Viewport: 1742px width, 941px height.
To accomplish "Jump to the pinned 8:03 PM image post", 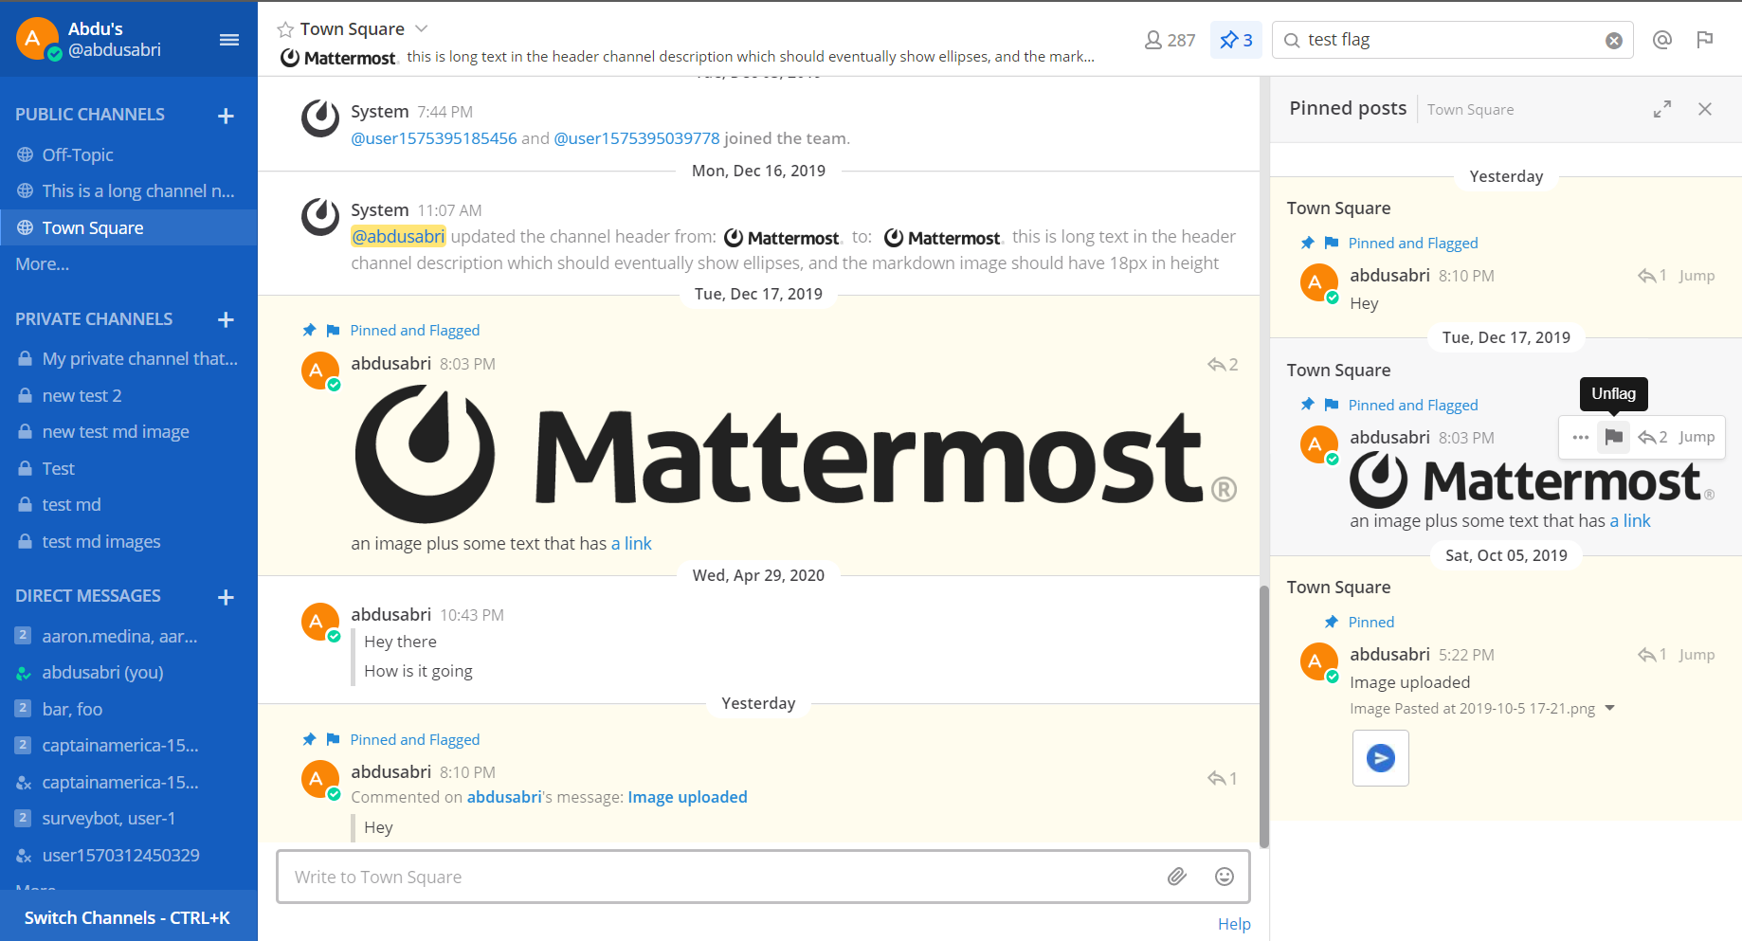I will pyautogui.click(x=1697, y=437).
